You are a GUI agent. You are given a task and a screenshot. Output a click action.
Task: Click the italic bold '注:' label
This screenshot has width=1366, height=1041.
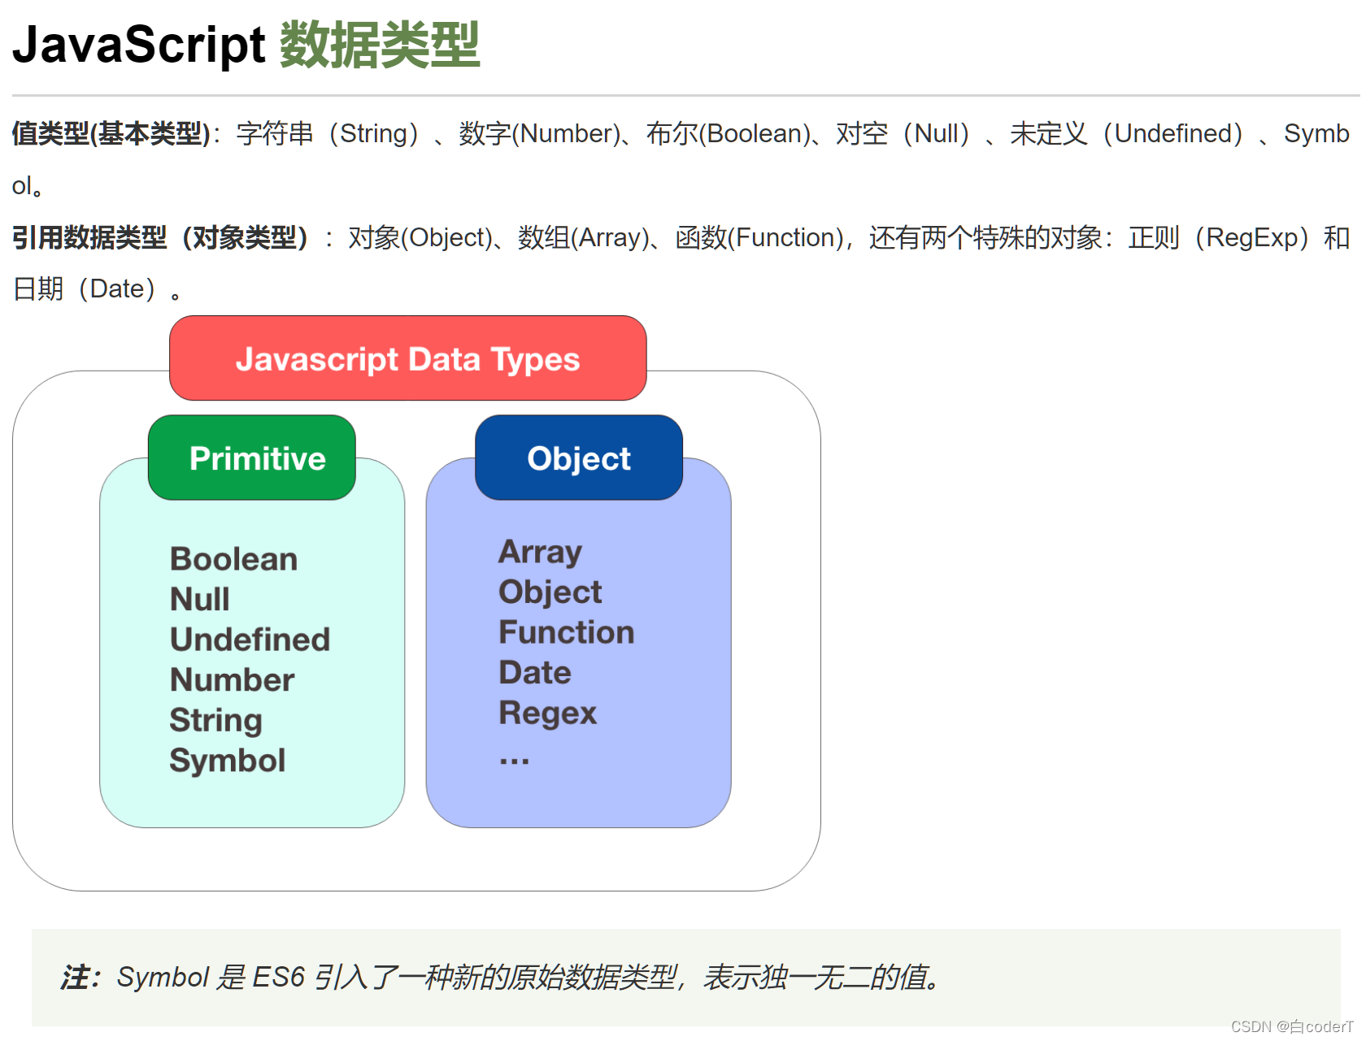point(80,977)
